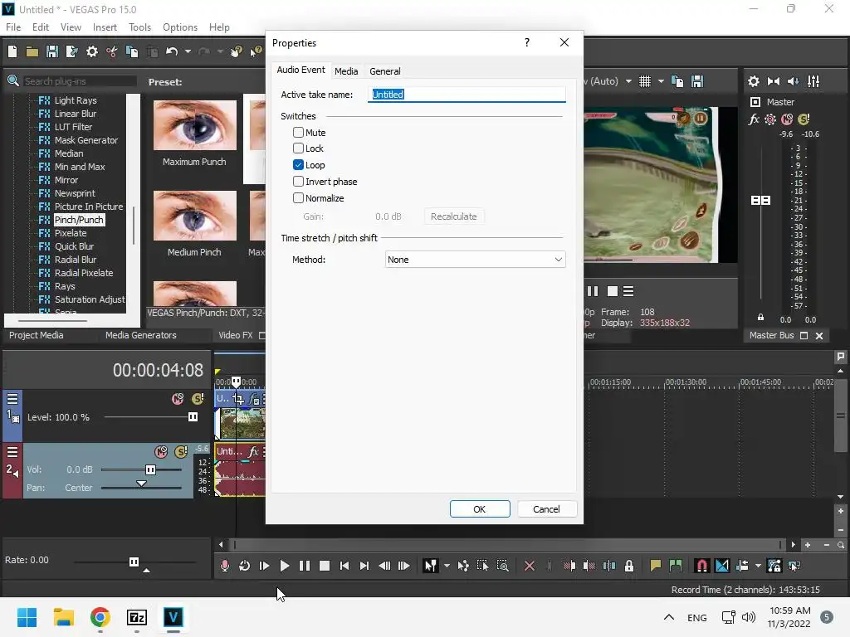Select the Envelope Edit tool
Screen dimensions: 850x637
(463, 566)
